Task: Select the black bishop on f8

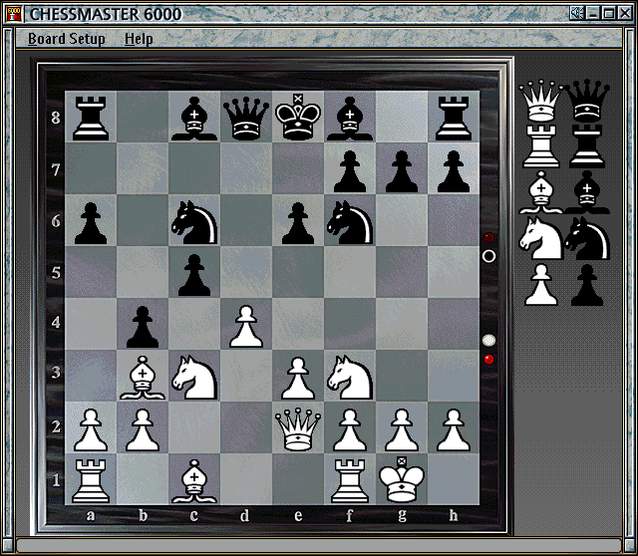Action: coord(350,118)
